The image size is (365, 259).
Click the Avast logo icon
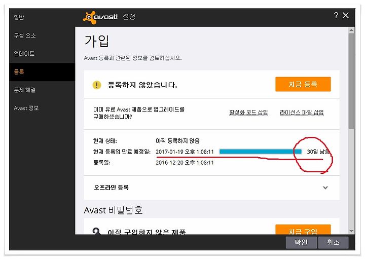click(90, 17)
